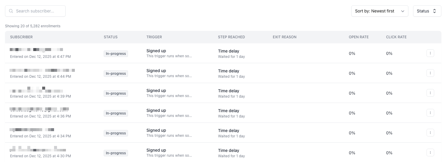Click the Subscriber column header
The height and width of the screenshot is (162, 444).
tap(21, 37)
